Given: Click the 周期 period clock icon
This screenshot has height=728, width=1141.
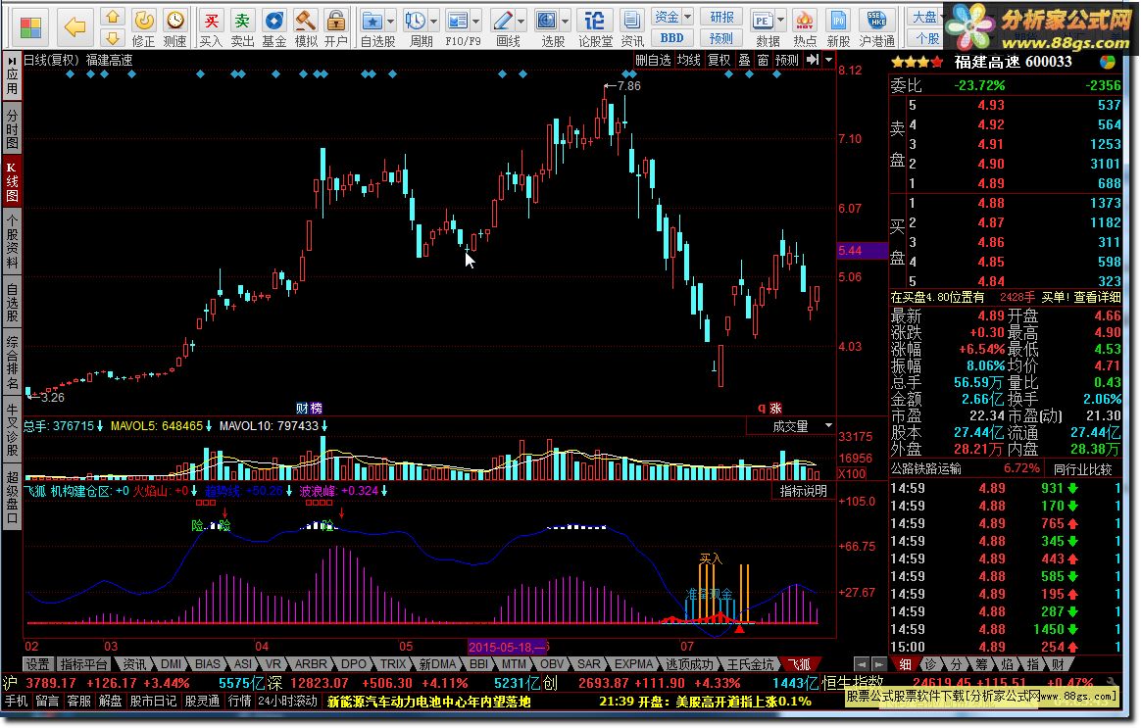Looking at the screenshot, I should [x=417, y=27].
